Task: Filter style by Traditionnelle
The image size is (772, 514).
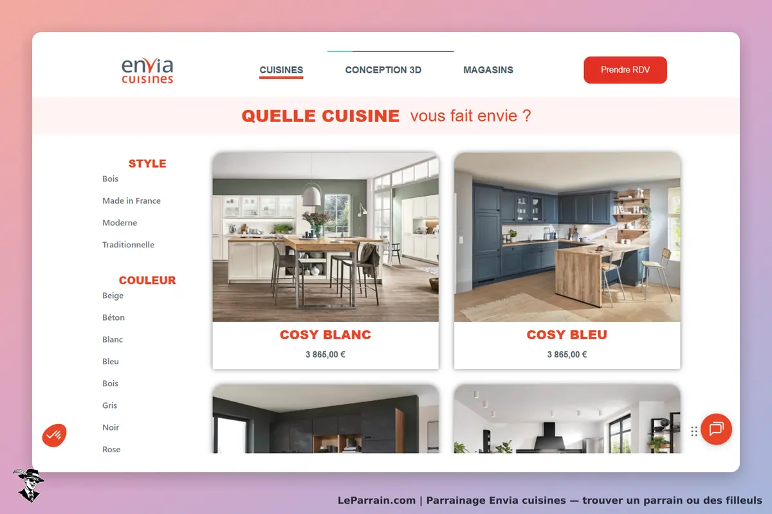Action: [128, 244]
